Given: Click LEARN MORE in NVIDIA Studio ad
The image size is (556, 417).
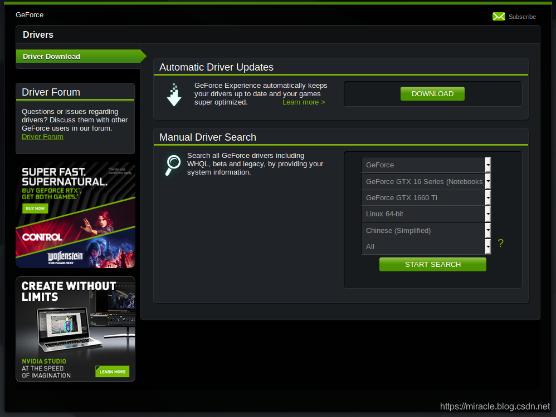Looking at the screenshot, I should (x=113, y=372).
